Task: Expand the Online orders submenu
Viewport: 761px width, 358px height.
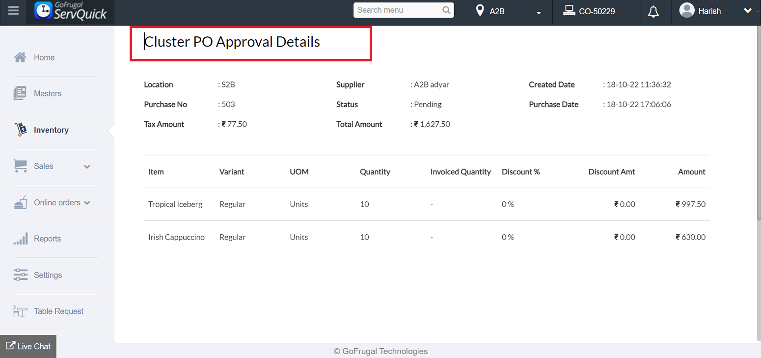Action: 87,203
